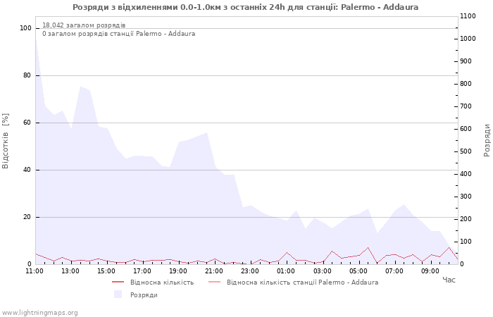Select the Відносна кількість legend label

162,282
